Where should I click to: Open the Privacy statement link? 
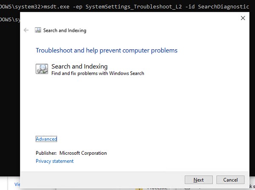[x=54, y=161]
